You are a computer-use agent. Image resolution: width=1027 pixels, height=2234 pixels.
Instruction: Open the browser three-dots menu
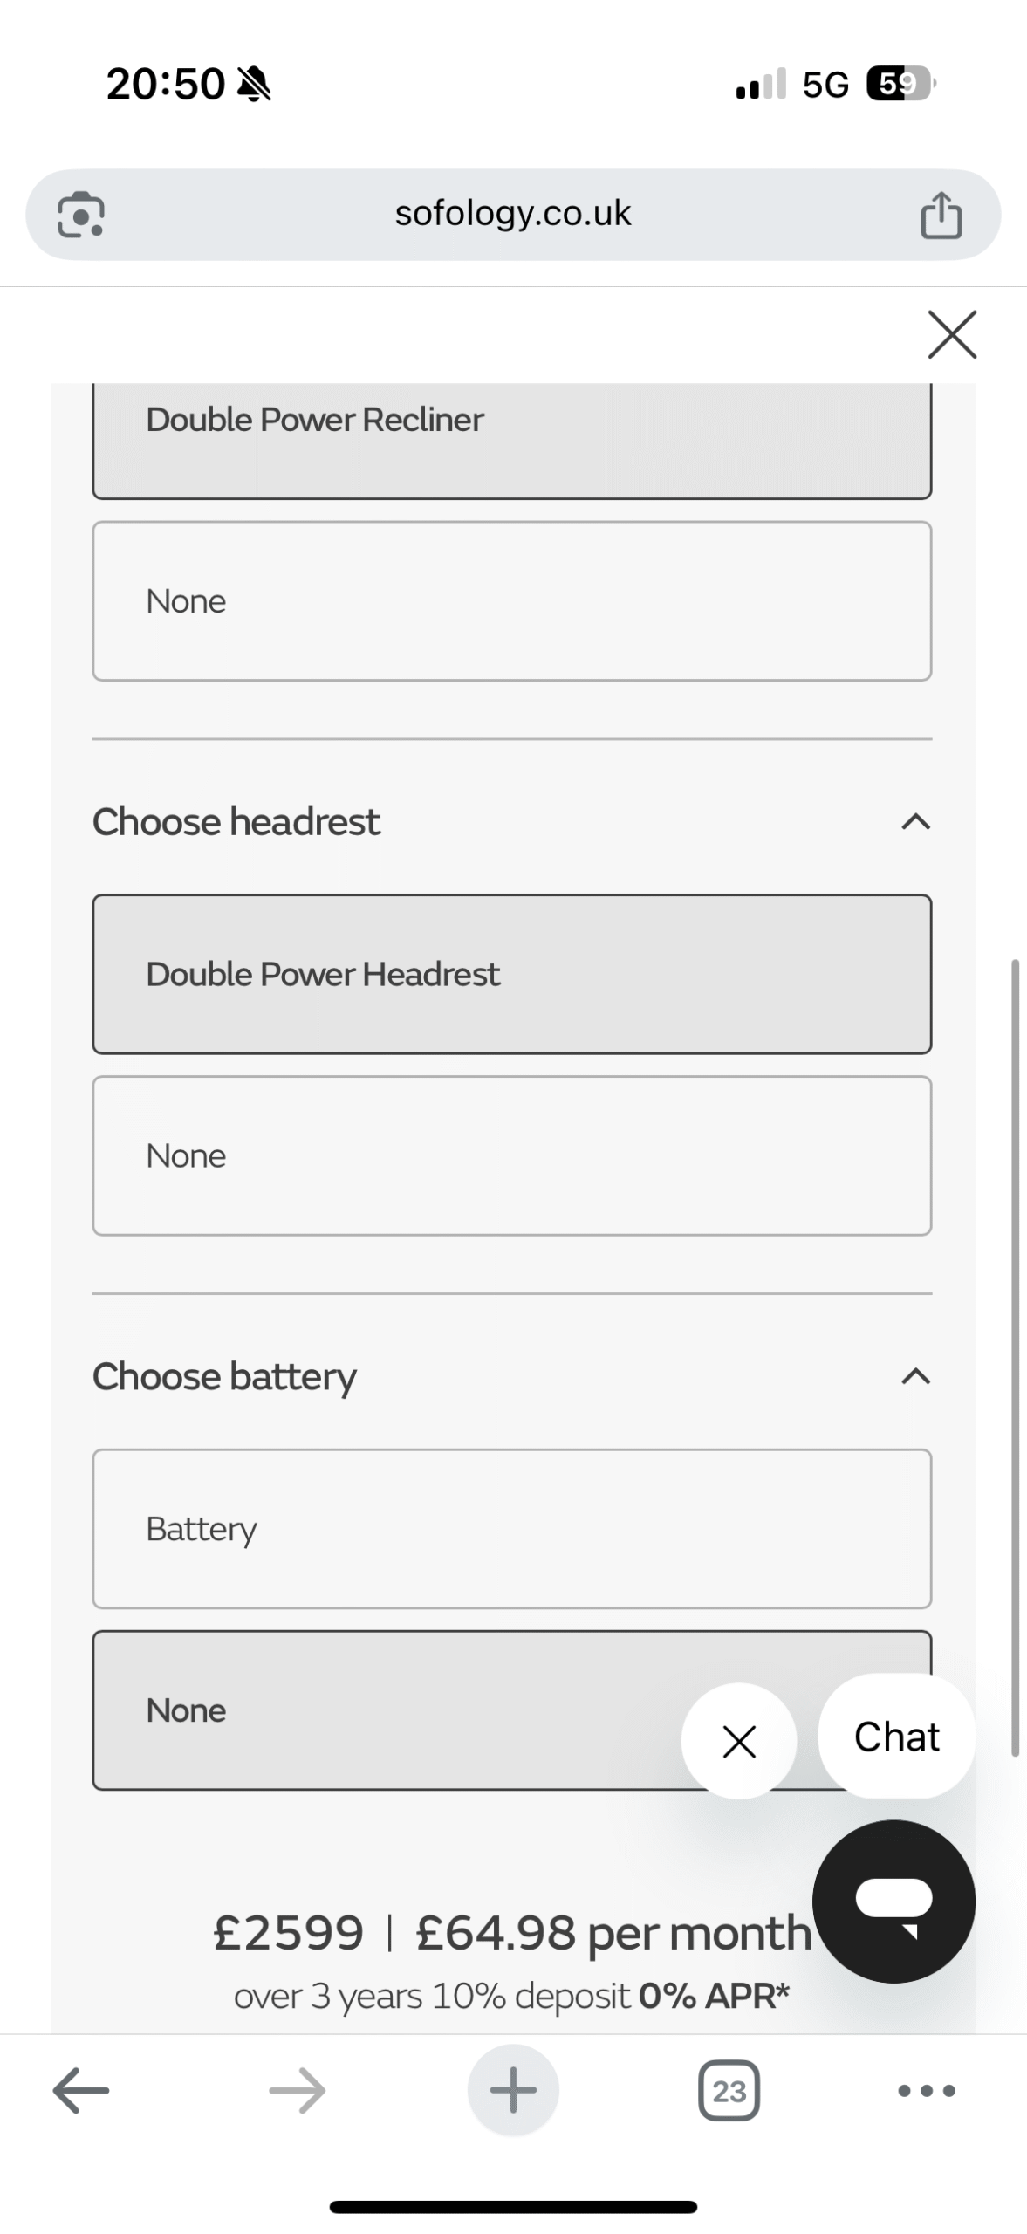click(x=926, y=2091)
